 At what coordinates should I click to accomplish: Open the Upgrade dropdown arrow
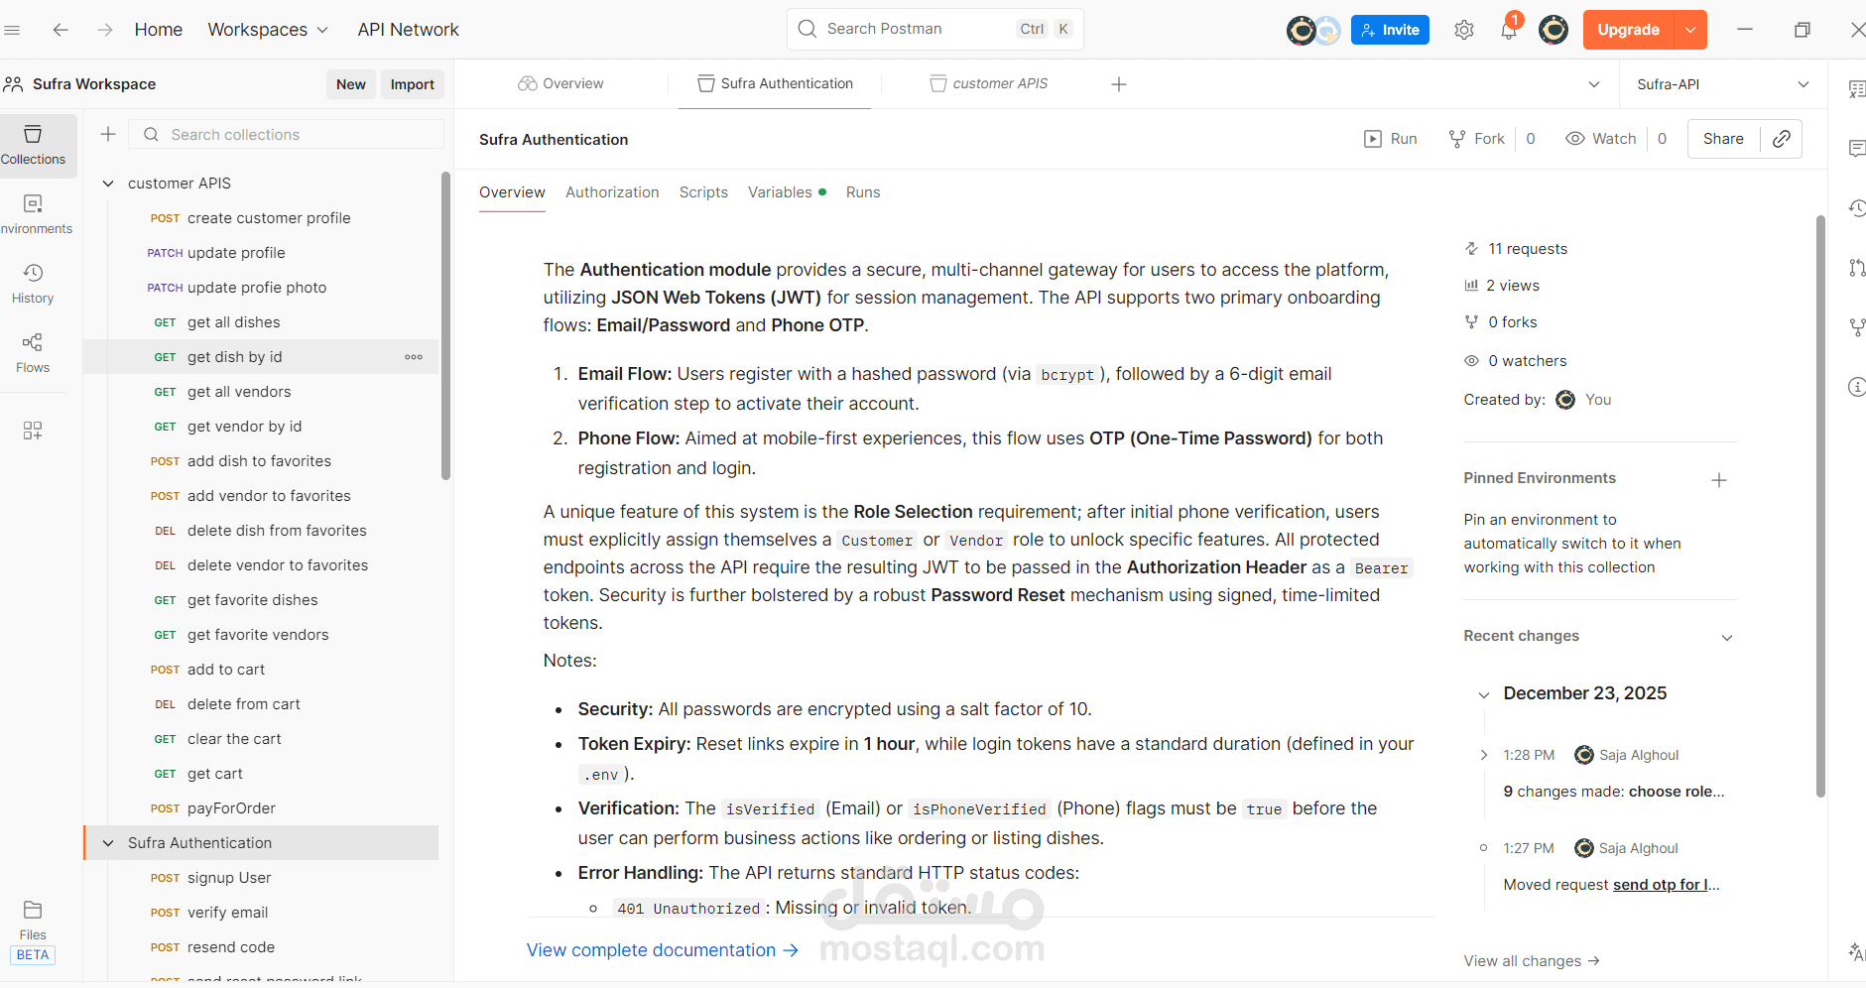tap(1690, 30)
